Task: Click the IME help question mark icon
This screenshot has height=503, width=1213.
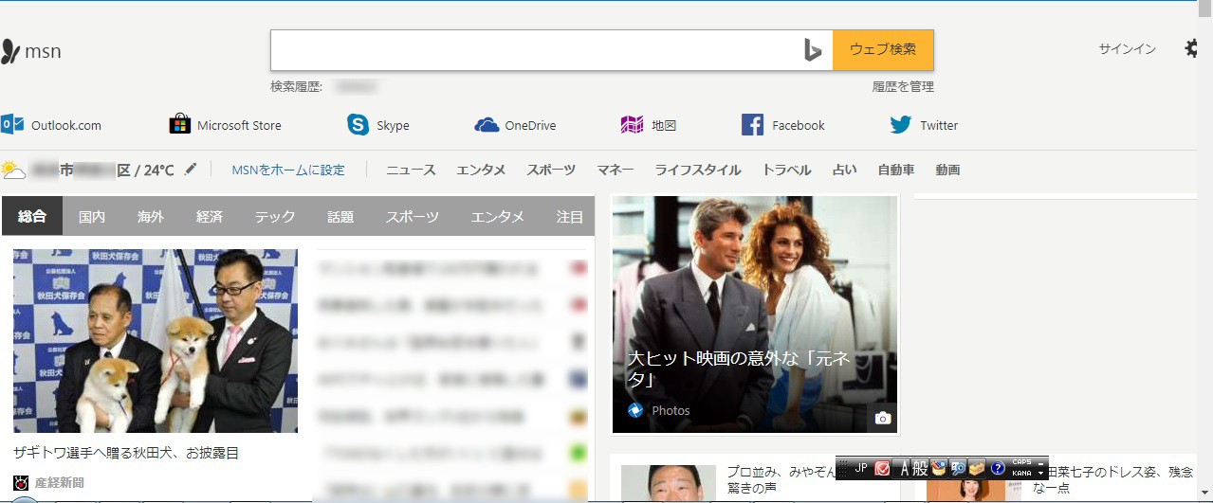Action: tap(998, 468)
